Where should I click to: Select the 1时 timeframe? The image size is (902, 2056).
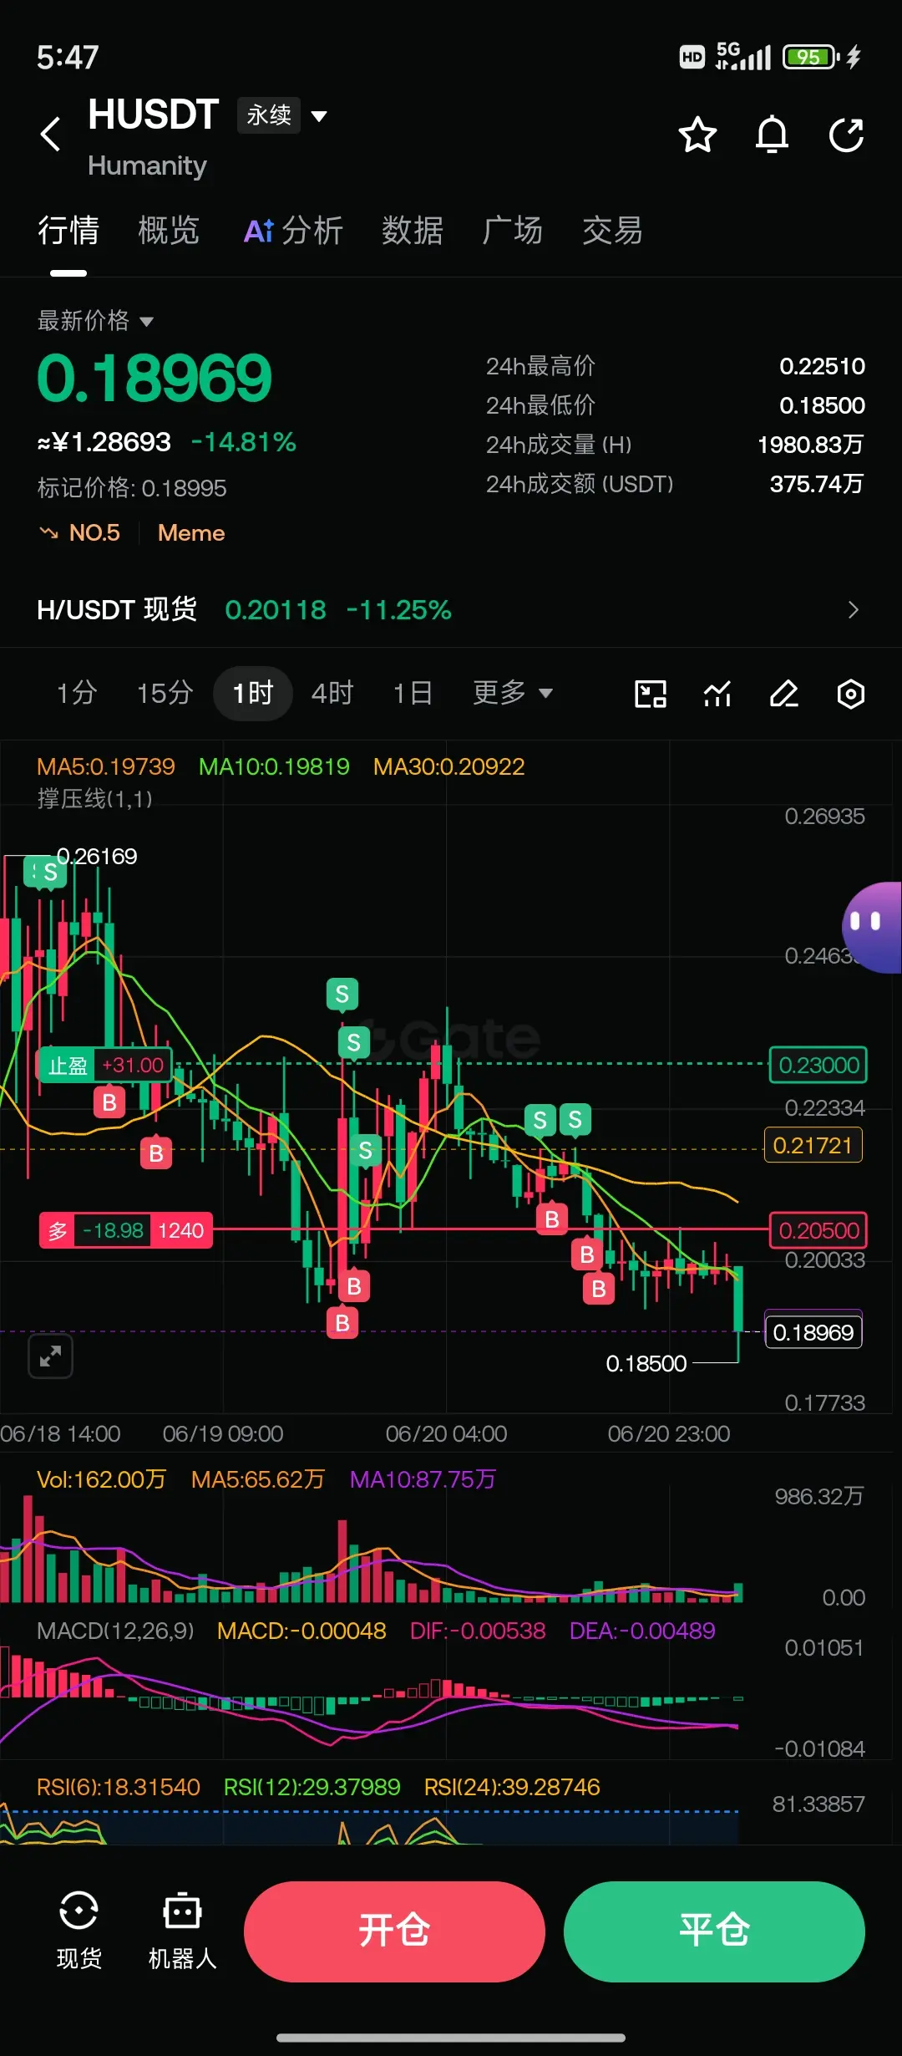pos(253,693)
